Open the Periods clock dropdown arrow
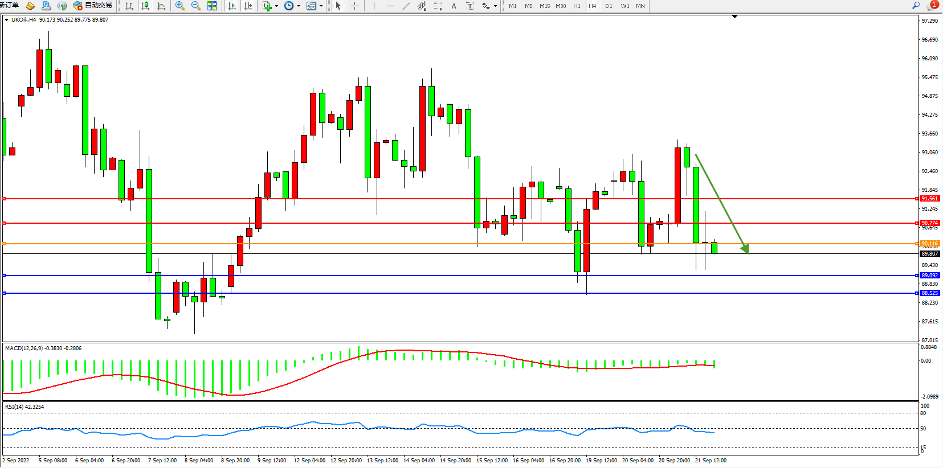 [x=299, y=6]
